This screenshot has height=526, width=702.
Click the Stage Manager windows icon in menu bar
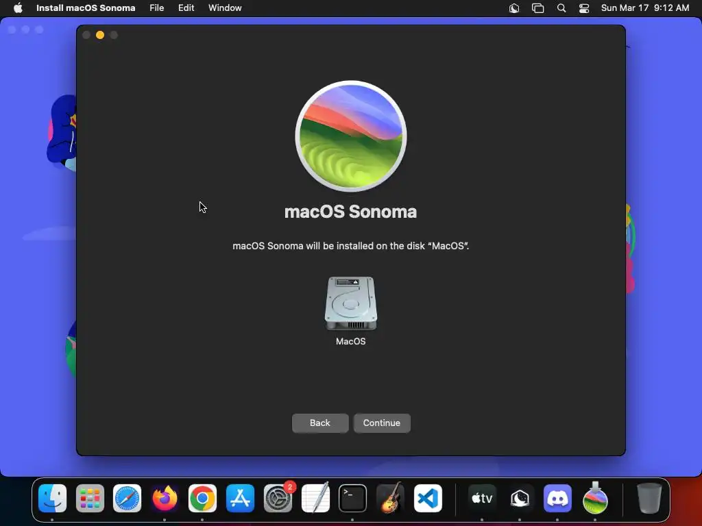(x=537, y=8)
